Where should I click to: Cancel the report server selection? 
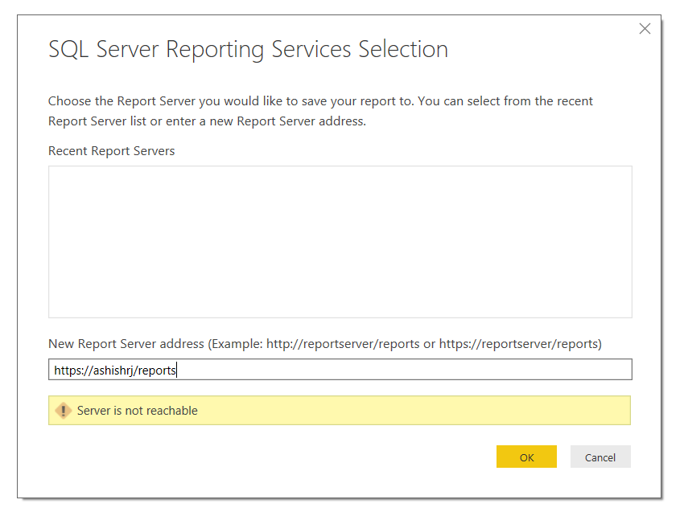click(x=600, y=457)
